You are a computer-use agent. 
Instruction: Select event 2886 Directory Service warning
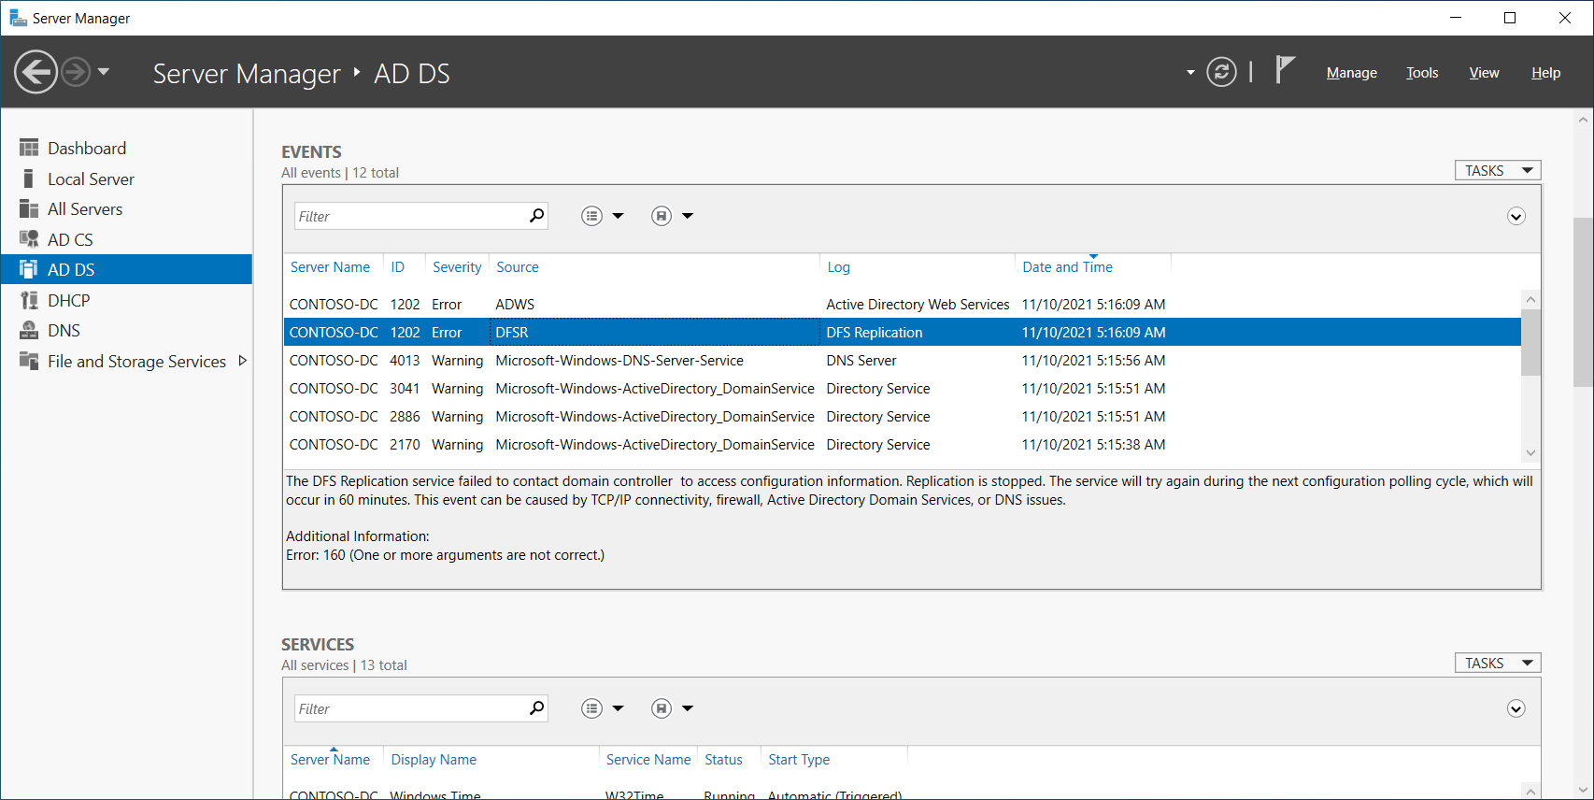tap(903, 417)
